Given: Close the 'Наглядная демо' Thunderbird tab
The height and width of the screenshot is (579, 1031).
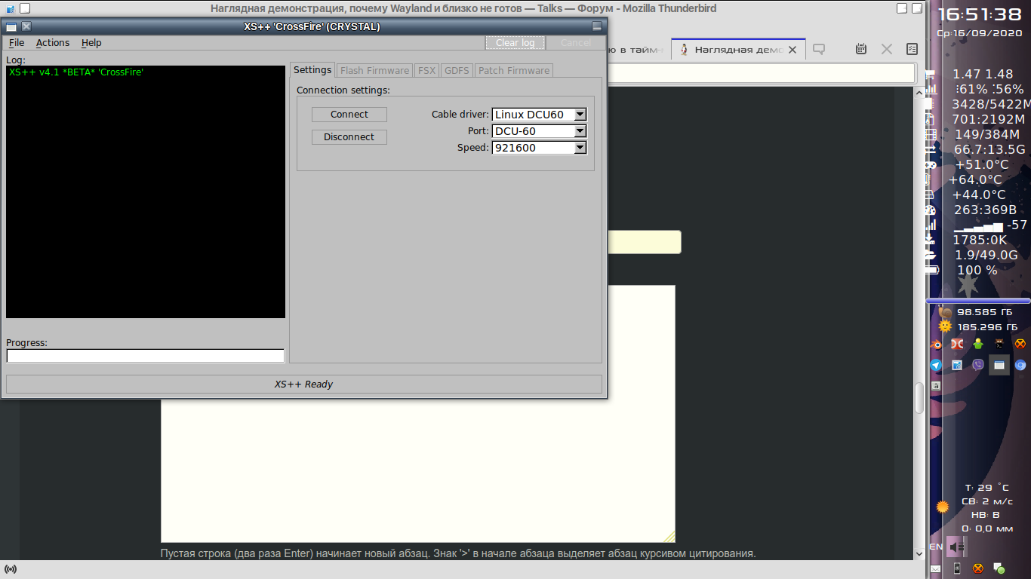Looking at the screenshot, I should point(792,50).
